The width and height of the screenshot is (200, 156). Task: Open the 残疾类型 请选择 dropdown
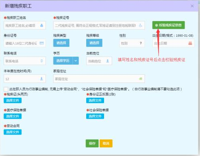(x=61, y=43)
